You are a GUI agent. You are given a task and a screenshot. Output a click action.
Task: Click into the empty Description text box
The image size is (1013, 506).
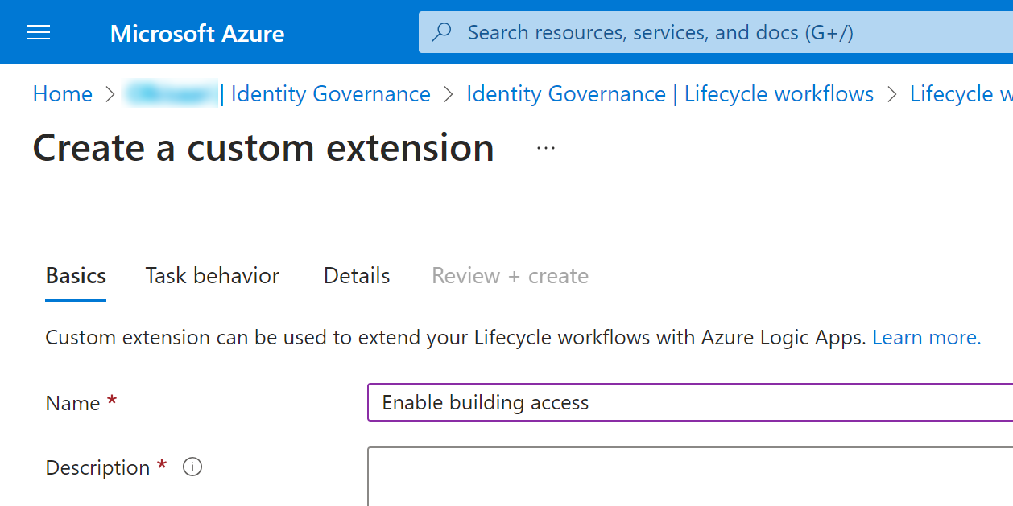(x=690, y=477)
